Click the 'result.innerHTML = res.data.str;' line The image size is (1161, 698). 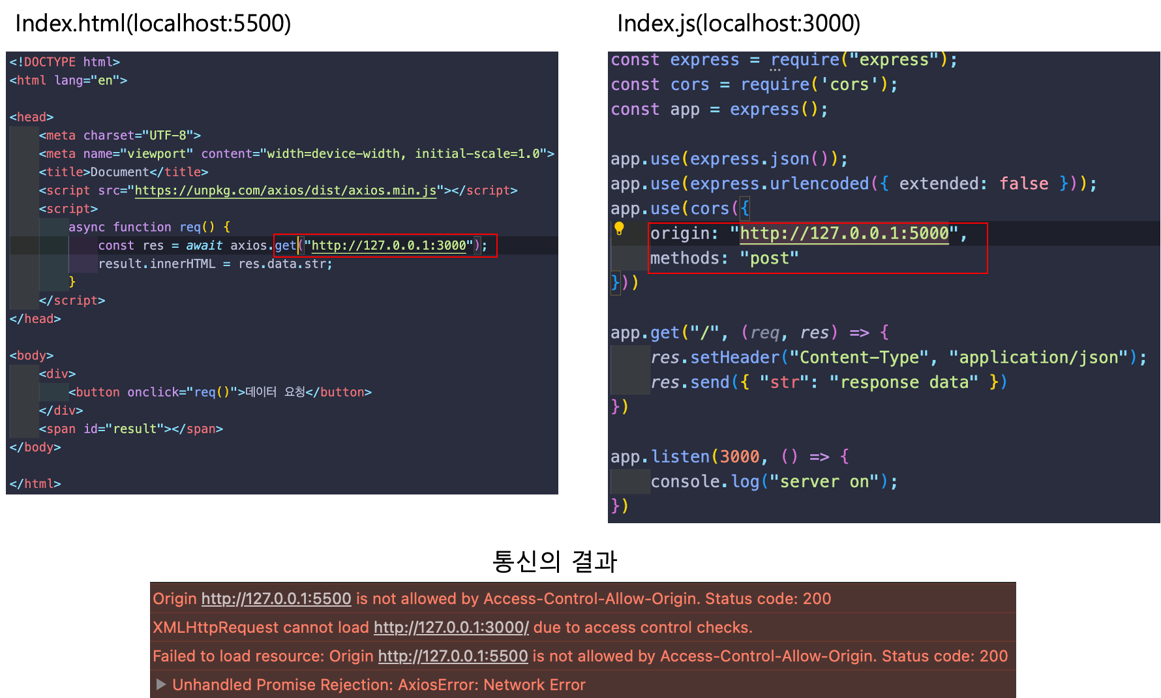[x=215, y=264]
